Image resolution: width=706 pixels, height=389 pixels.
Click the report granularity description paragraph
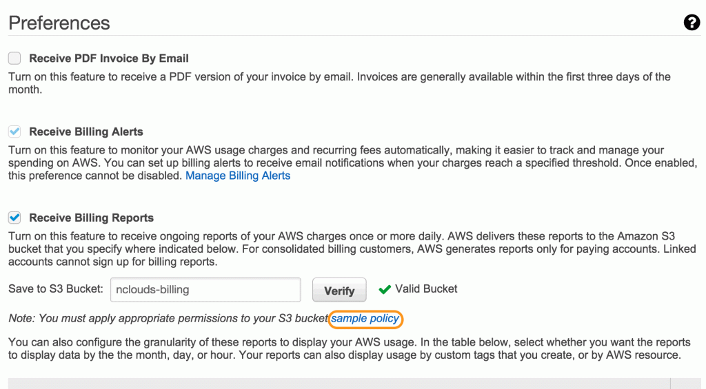pos(350,348)
